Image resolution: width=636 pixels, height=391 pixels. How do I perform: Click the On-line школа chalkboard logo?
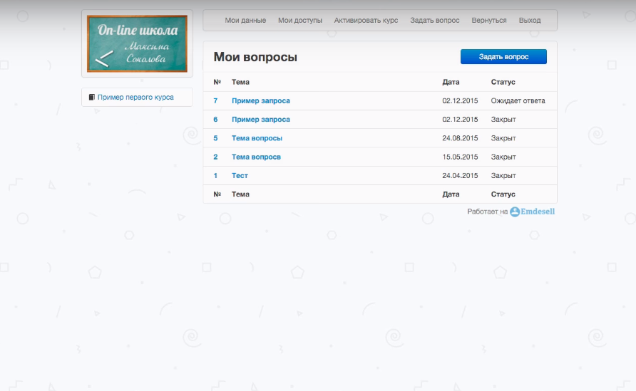[x=137, y=43]
